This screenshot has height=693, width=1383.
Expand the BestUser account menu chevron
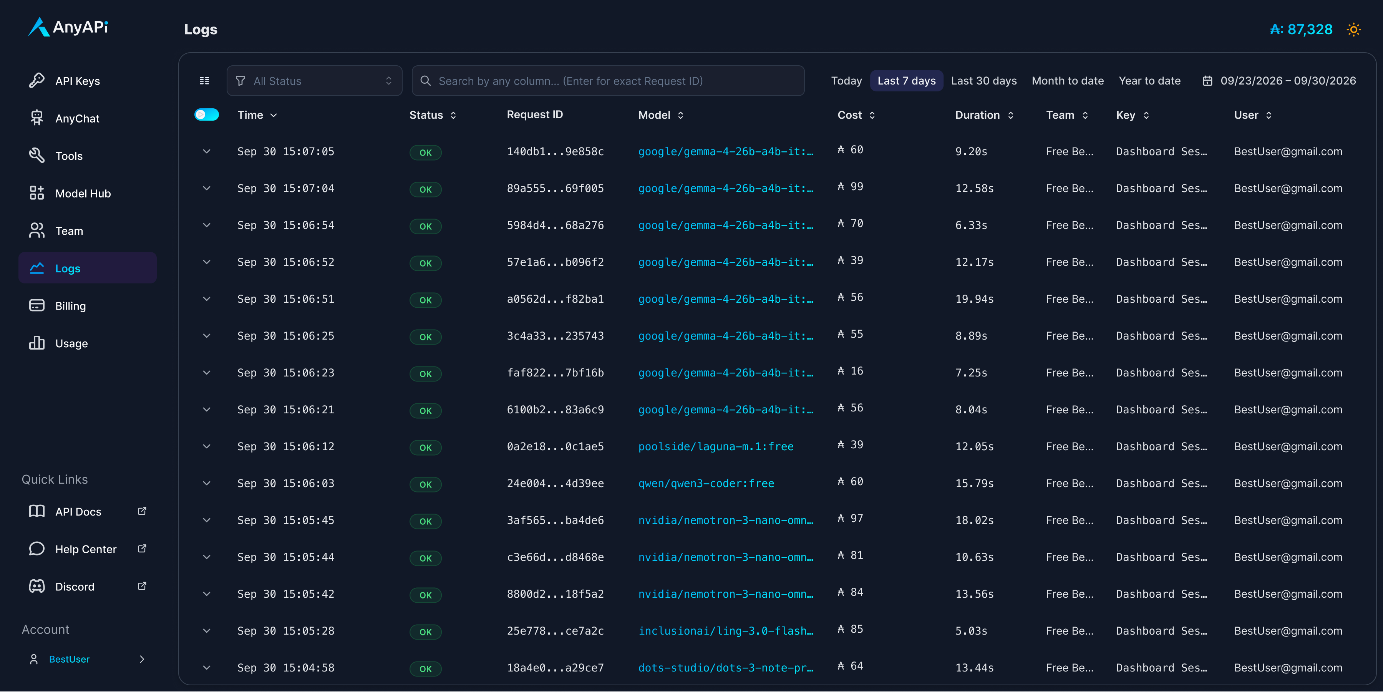[x=142, y=660]
